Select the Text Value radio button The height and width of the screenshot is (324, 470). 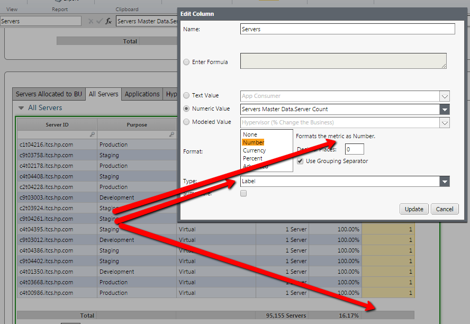[186, 95]
